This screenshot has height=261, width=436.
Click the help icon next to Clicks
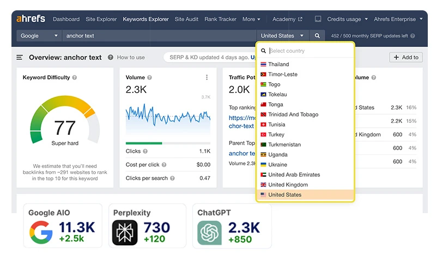(145, 151)
